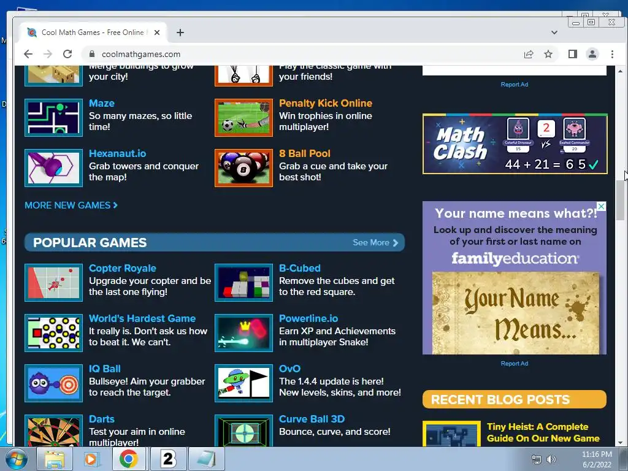The image size is (628, 471).
Task: Click the city-building game thumbnail at top
Action: (54, 75)
